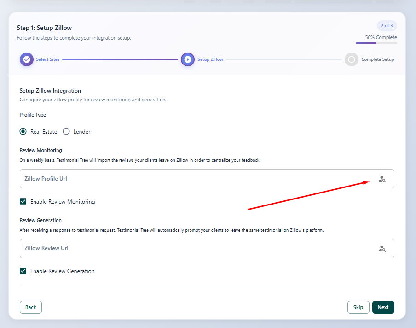
Task: Click profile search icon in Zillow Profile Url field
Action: click(382, 179)
